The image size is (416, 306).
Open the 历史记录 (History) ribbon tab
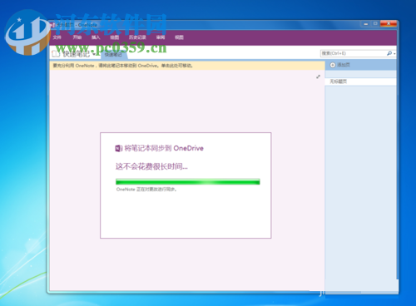[x=137, y=37]
